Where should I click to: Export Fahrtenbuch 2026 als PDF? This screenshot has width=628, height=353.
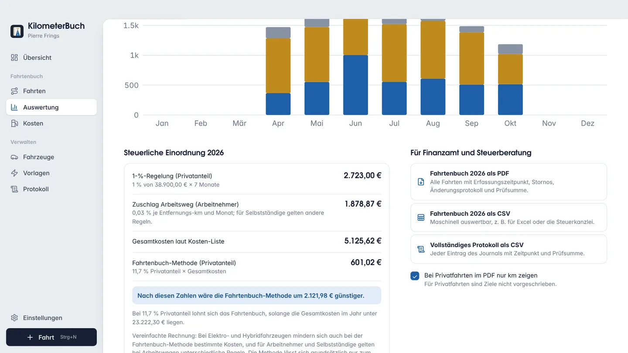[x=509, y=182]
